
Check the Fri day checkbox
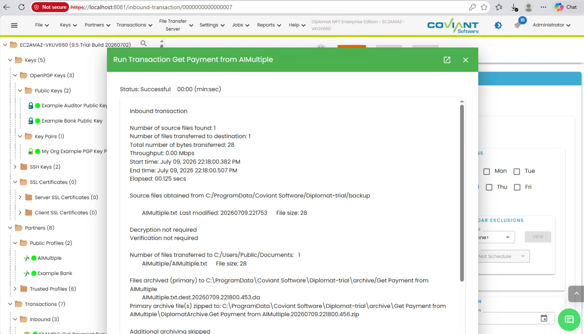[x=517, y=187]
